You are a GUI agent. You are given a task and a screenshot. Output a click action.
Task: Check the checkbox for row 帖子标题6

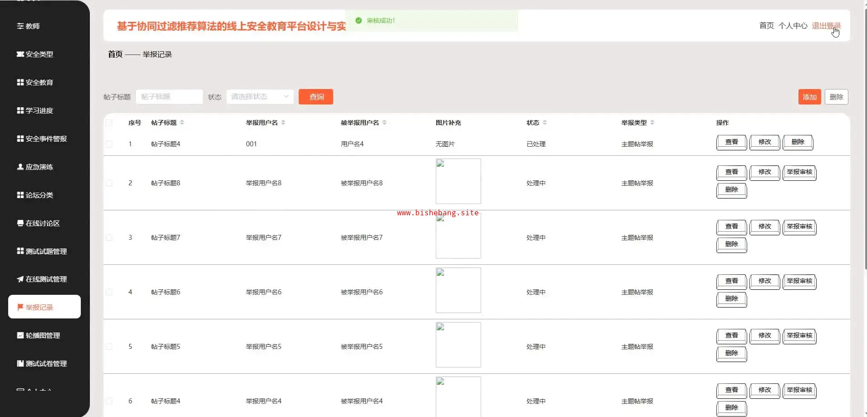(109, 292)
